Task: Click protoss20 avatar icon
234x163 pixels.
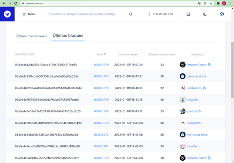Action: click(x=183, y=111)
